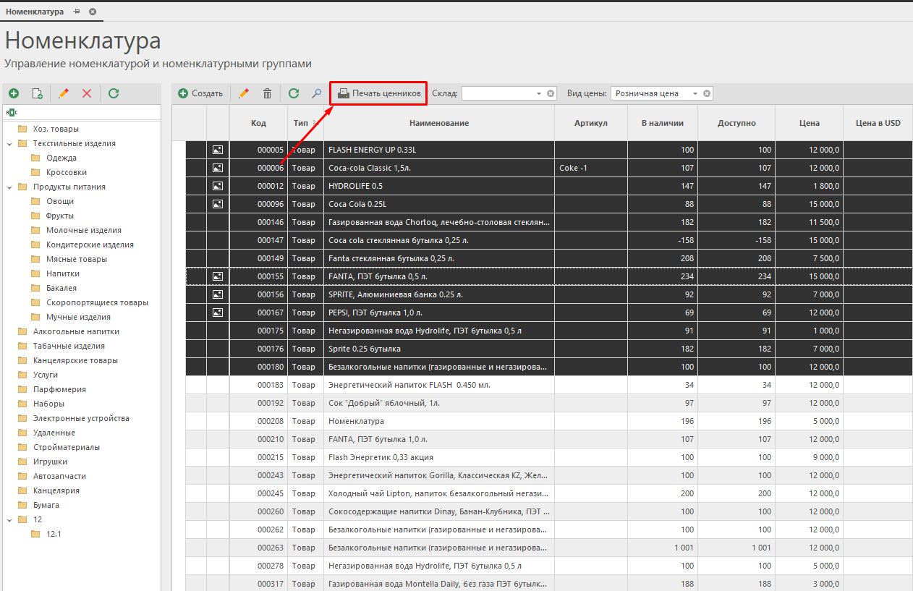The height and width of the screenshot is (591, 913).
Task: Click the Номенклатура tab label
Action: coord(35,12)
